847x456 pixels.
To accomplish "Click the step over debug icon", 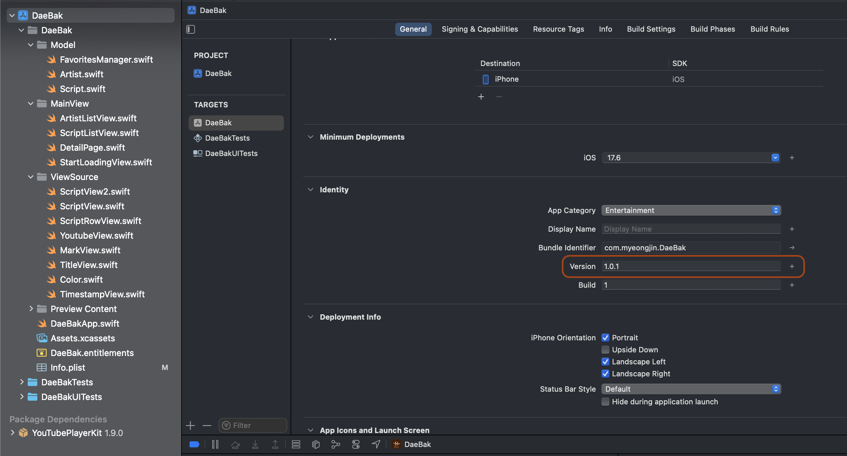I will click(235, 444).
